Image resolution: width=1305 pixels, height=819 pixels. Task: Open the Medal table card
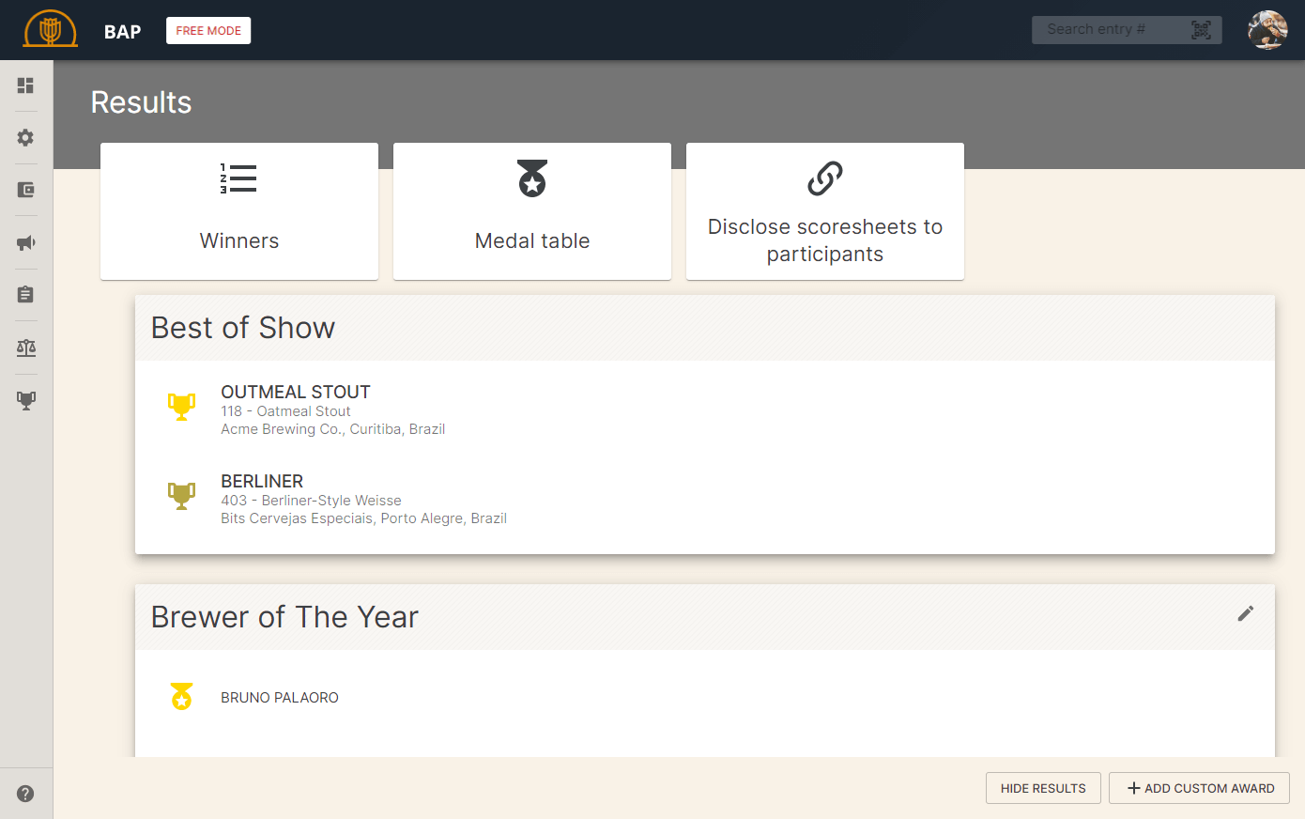tap(532, 211)
